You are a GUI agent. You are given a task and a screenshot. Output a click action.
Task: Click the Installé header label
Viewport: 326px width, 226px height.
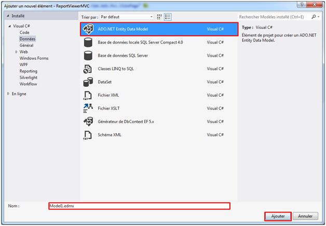coord(18,16)
